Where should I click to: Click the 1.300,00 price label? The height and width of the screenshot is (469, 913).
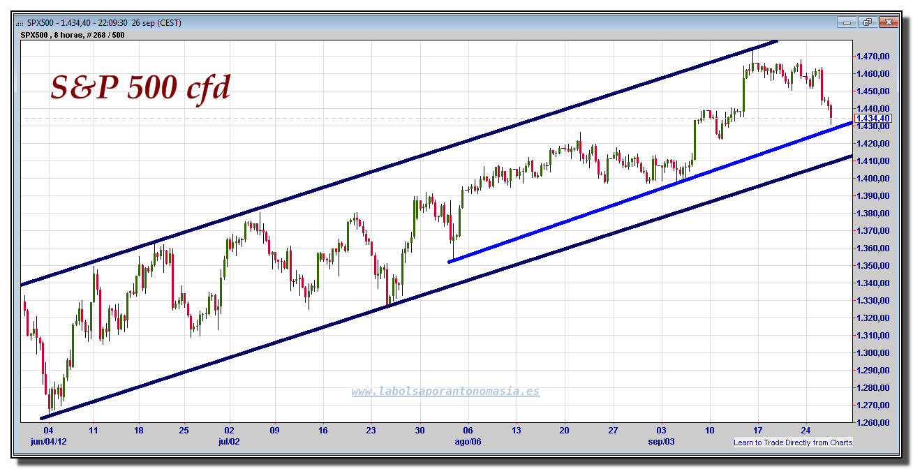[x=873, y=352]
